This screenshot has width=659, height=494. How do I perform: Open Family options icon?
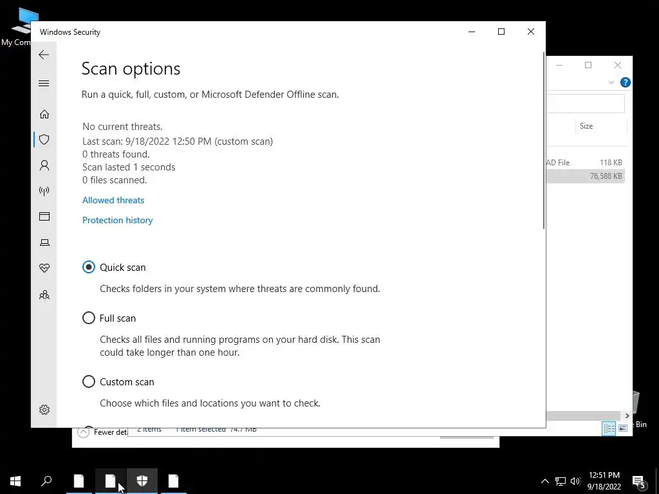tap(44, 295)
